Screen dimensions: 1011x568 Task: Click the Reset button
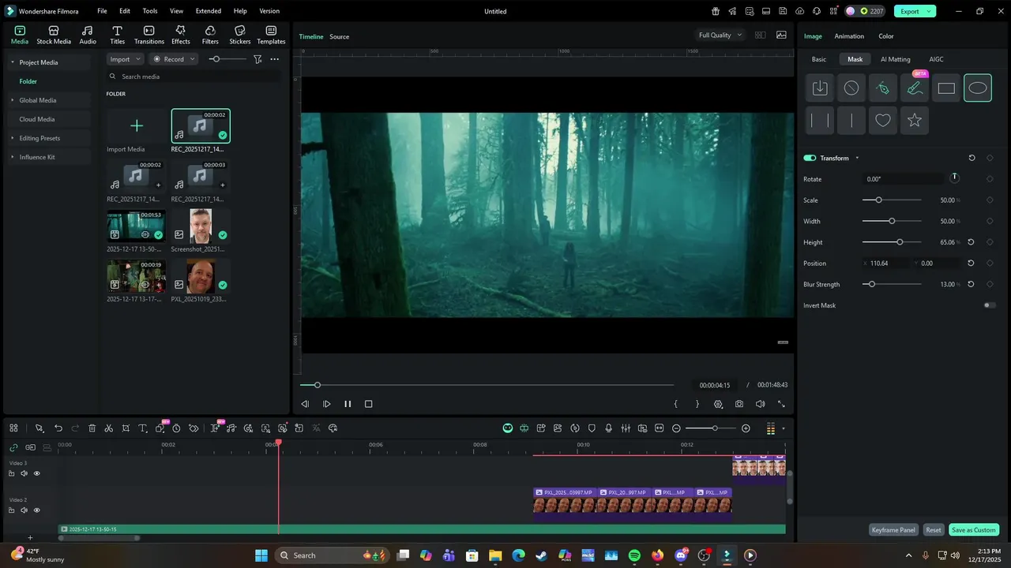[934, 530]
